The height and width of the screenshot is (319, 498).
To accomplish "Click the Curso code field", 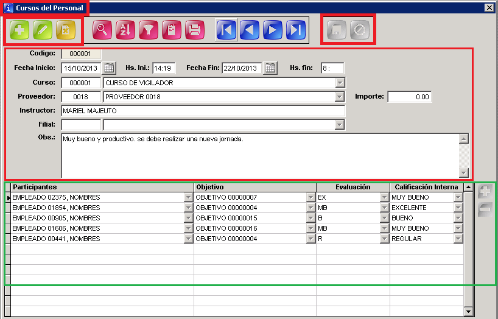I will [x=81, y=83].
